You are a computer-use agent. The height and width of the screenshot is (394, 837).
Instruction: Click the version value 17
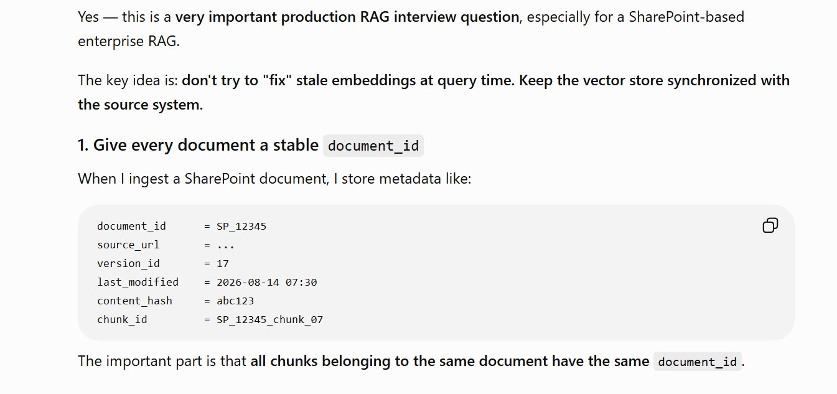[x=223, y=264]
